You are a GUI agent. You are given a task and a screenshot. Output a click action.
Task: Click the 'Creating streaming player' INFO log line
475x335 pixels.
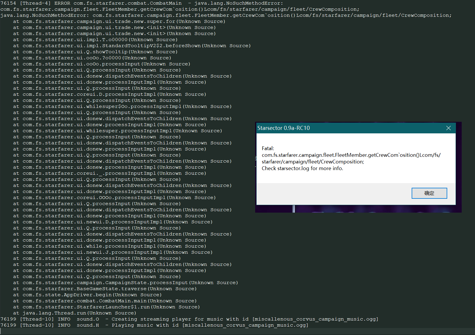pyautogui.click(x=189, y=319)
